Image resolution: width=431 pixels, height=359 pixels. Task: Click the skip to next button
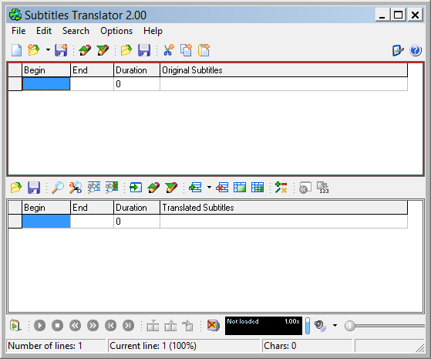pos(128,326)
